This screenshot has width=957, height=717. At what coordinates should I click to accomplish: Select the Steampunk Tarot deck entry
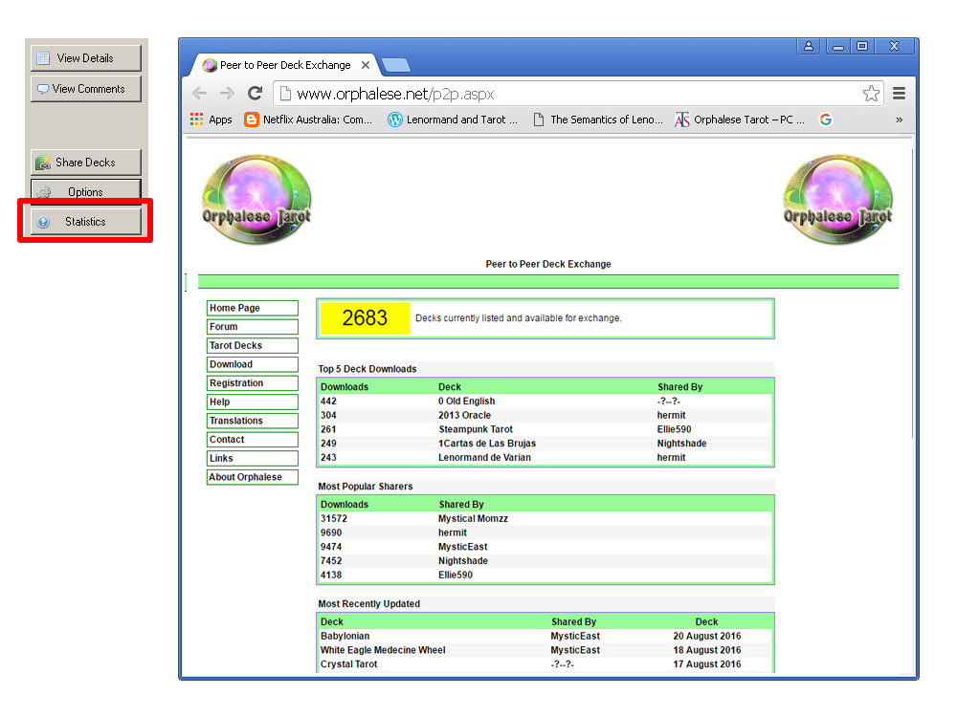coord(476,429)
